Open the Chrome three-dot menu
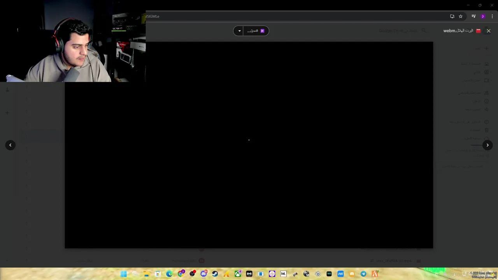The height and width of the screenshot is (280, 498). point(492,16)
